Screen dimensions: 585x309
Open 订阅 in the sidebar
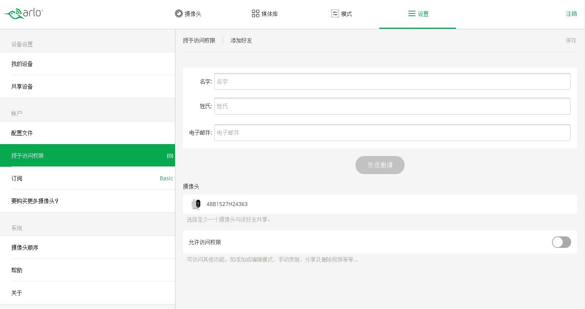pyautogui.click(x=88, y=178)
